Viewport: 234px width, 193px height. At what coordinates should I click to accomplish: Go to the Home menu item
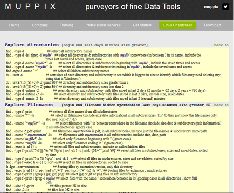point(15,25)
